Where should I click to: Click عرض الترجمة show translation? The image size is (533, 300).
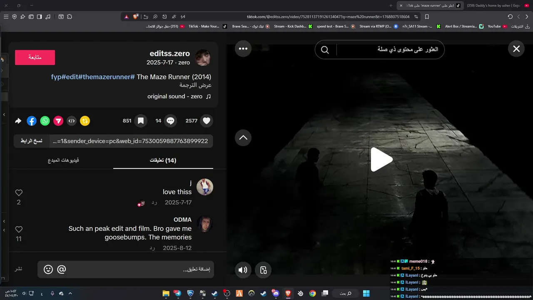click(x=195, y=85)
